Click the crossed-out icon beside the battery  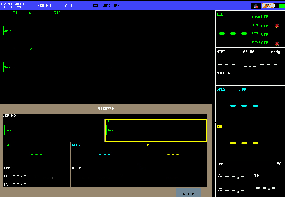click(268, 6)
